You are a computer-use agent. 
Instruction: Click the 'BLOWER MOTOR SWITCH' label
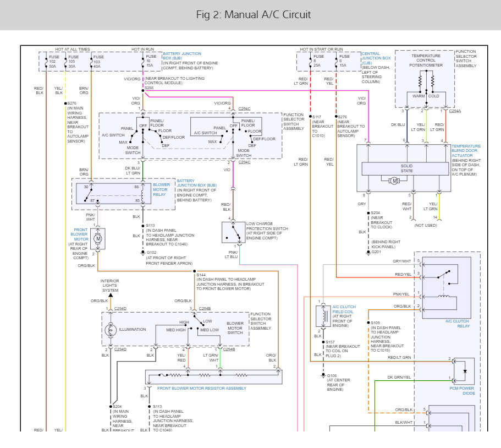point(235,328)
